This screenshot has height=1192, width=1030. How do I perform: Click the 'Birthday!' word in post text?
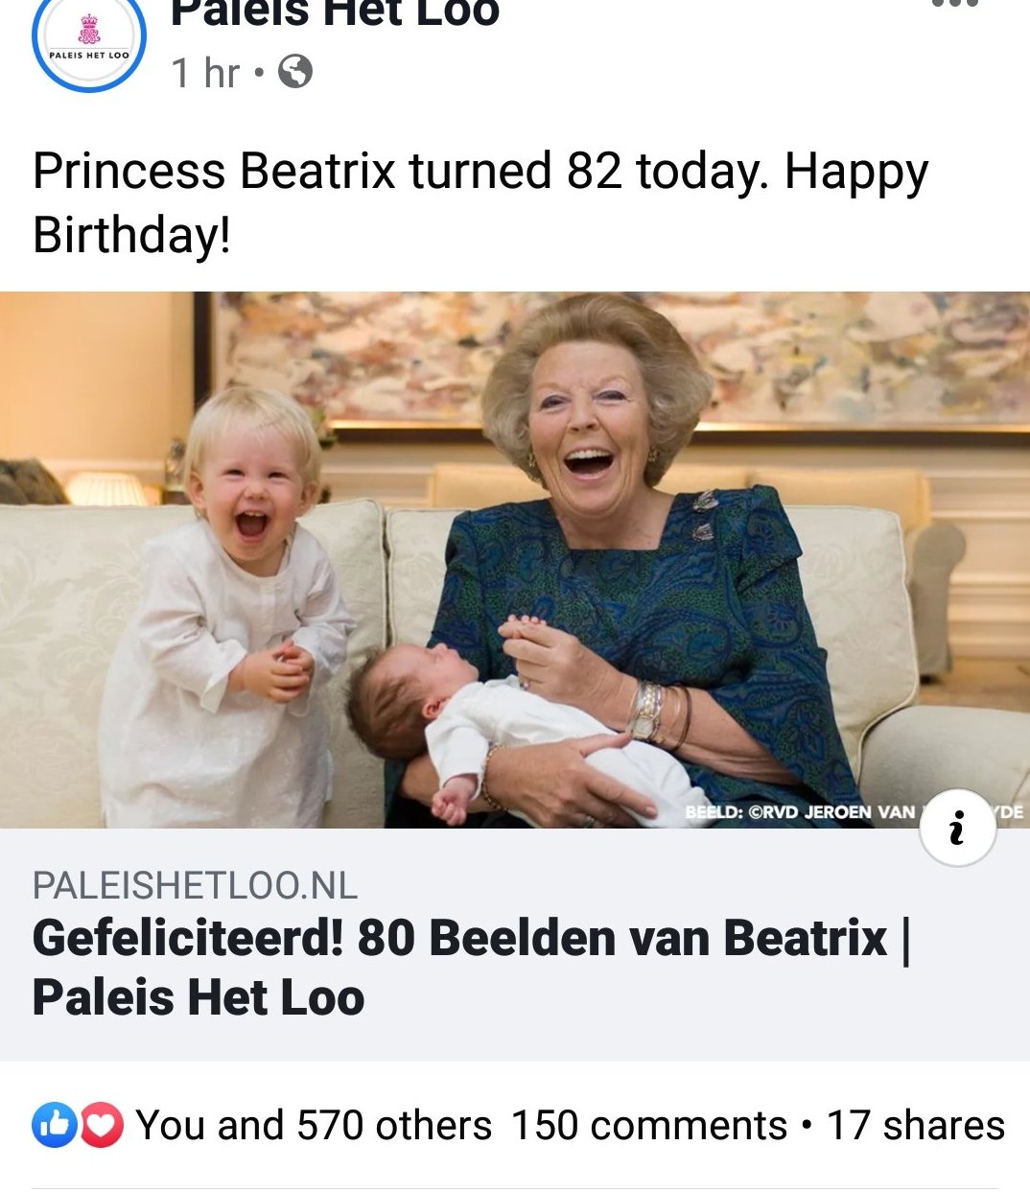[131, 235]
